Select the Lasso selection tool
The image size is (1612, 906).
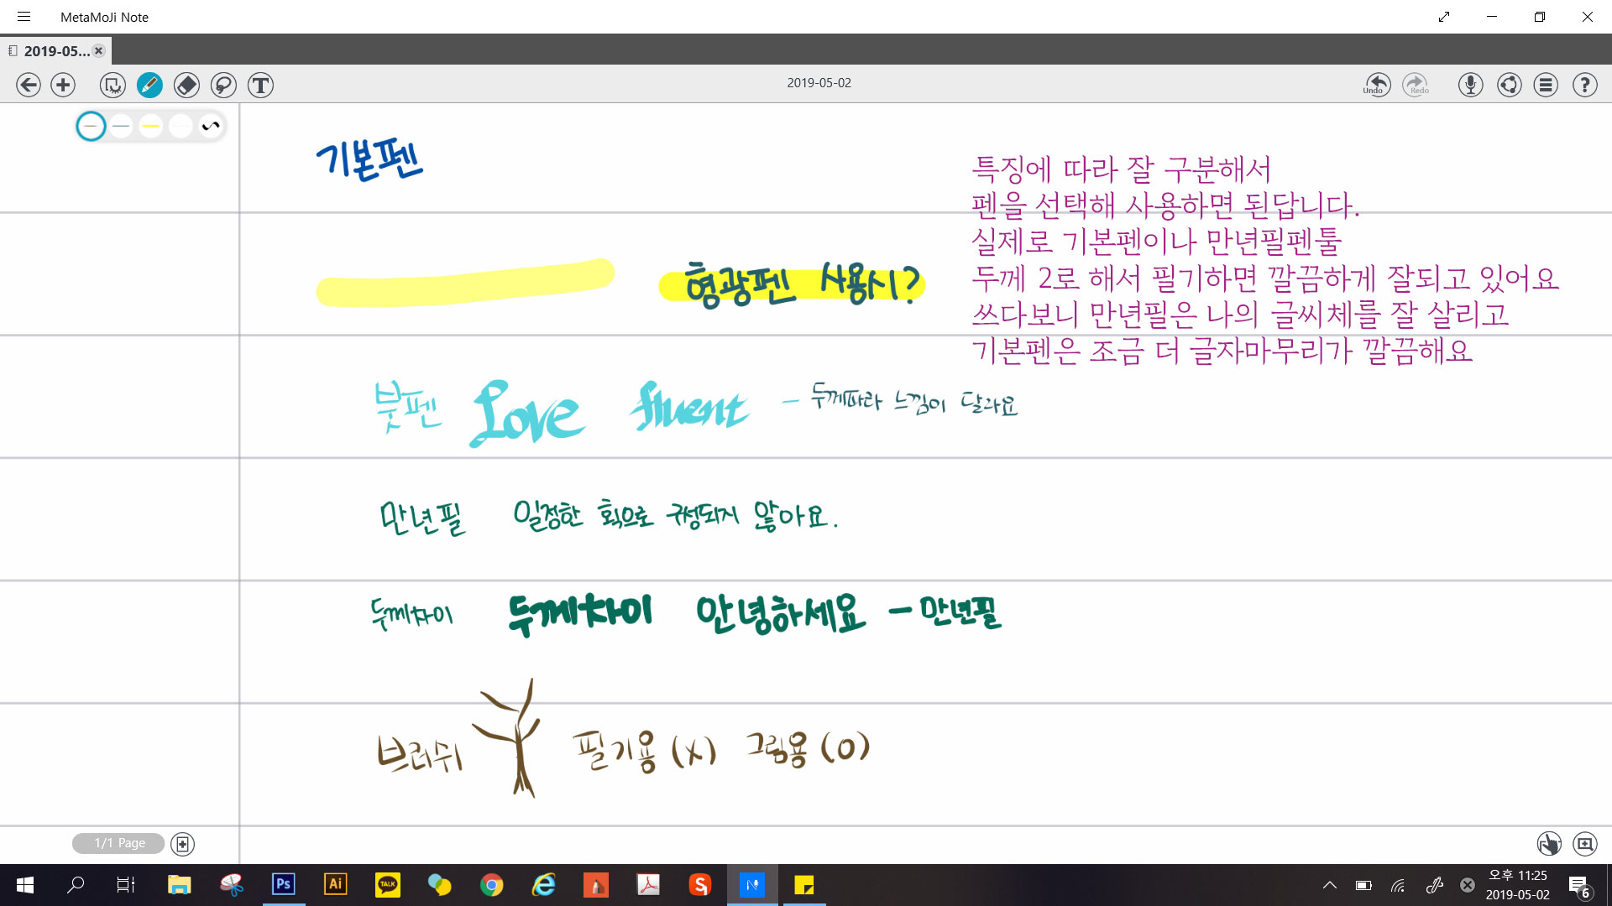[223, 85]
